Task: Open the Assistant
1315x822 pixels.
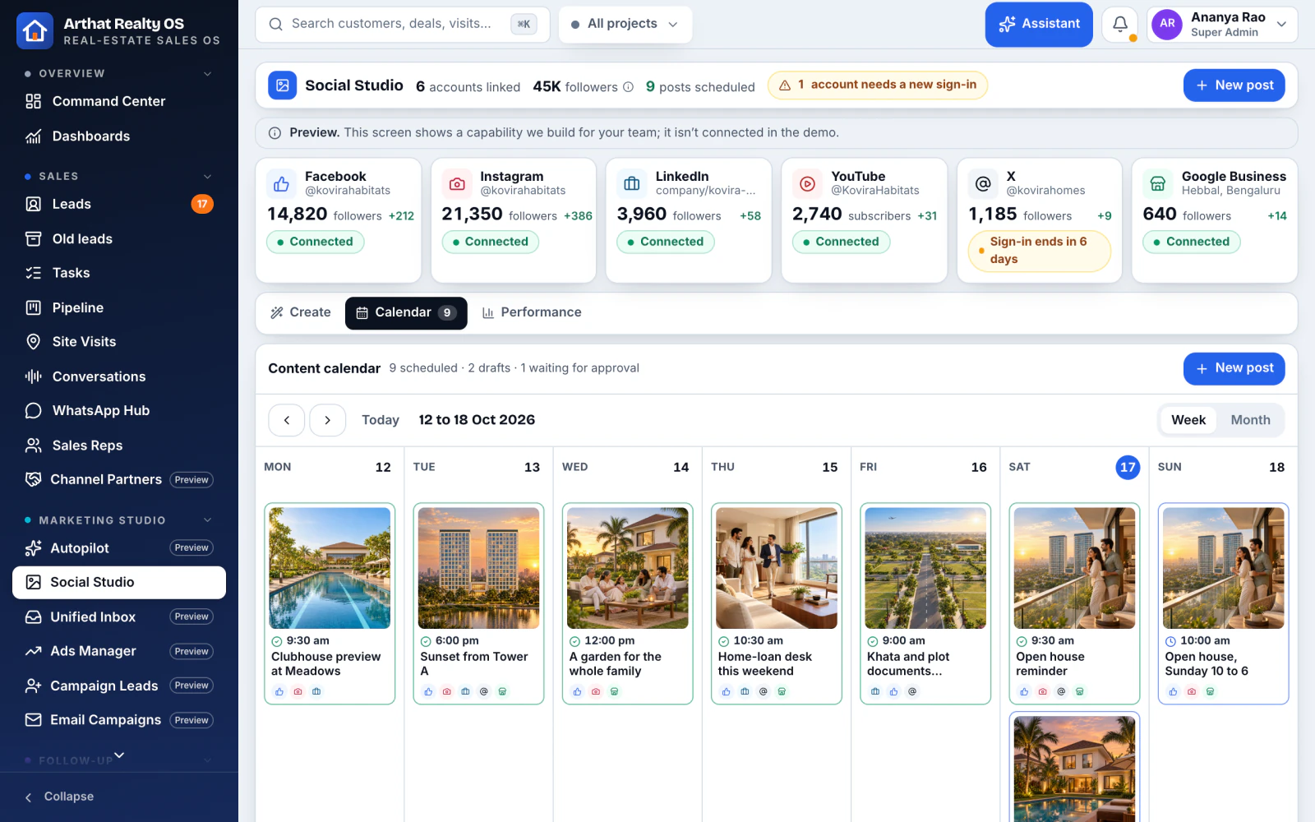Action: pyautogui.click(x=1039, y=24)
